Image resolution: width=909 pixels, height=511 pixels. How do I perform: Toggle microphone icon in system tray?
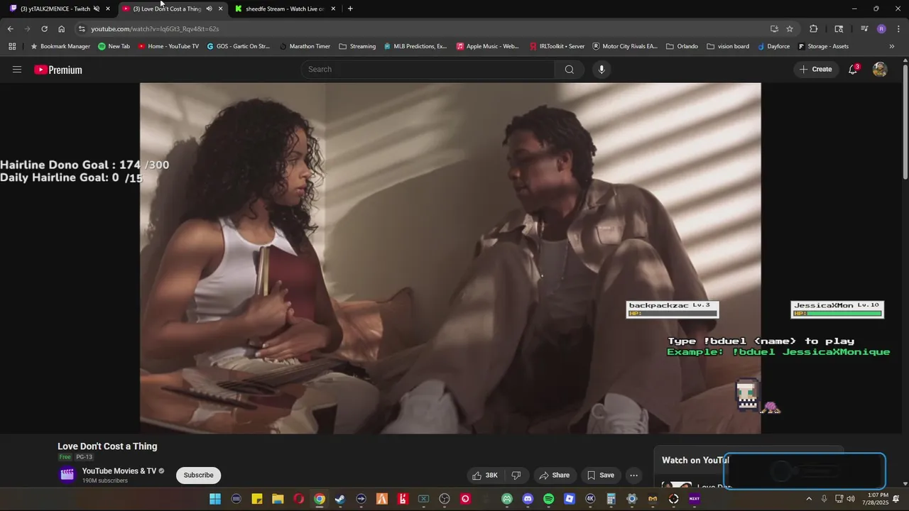[824, 499]
